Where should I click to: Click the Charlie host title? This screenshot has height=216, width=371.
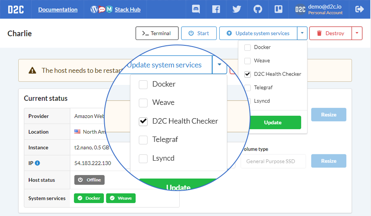pyautogui.click(x=20, y=34)
